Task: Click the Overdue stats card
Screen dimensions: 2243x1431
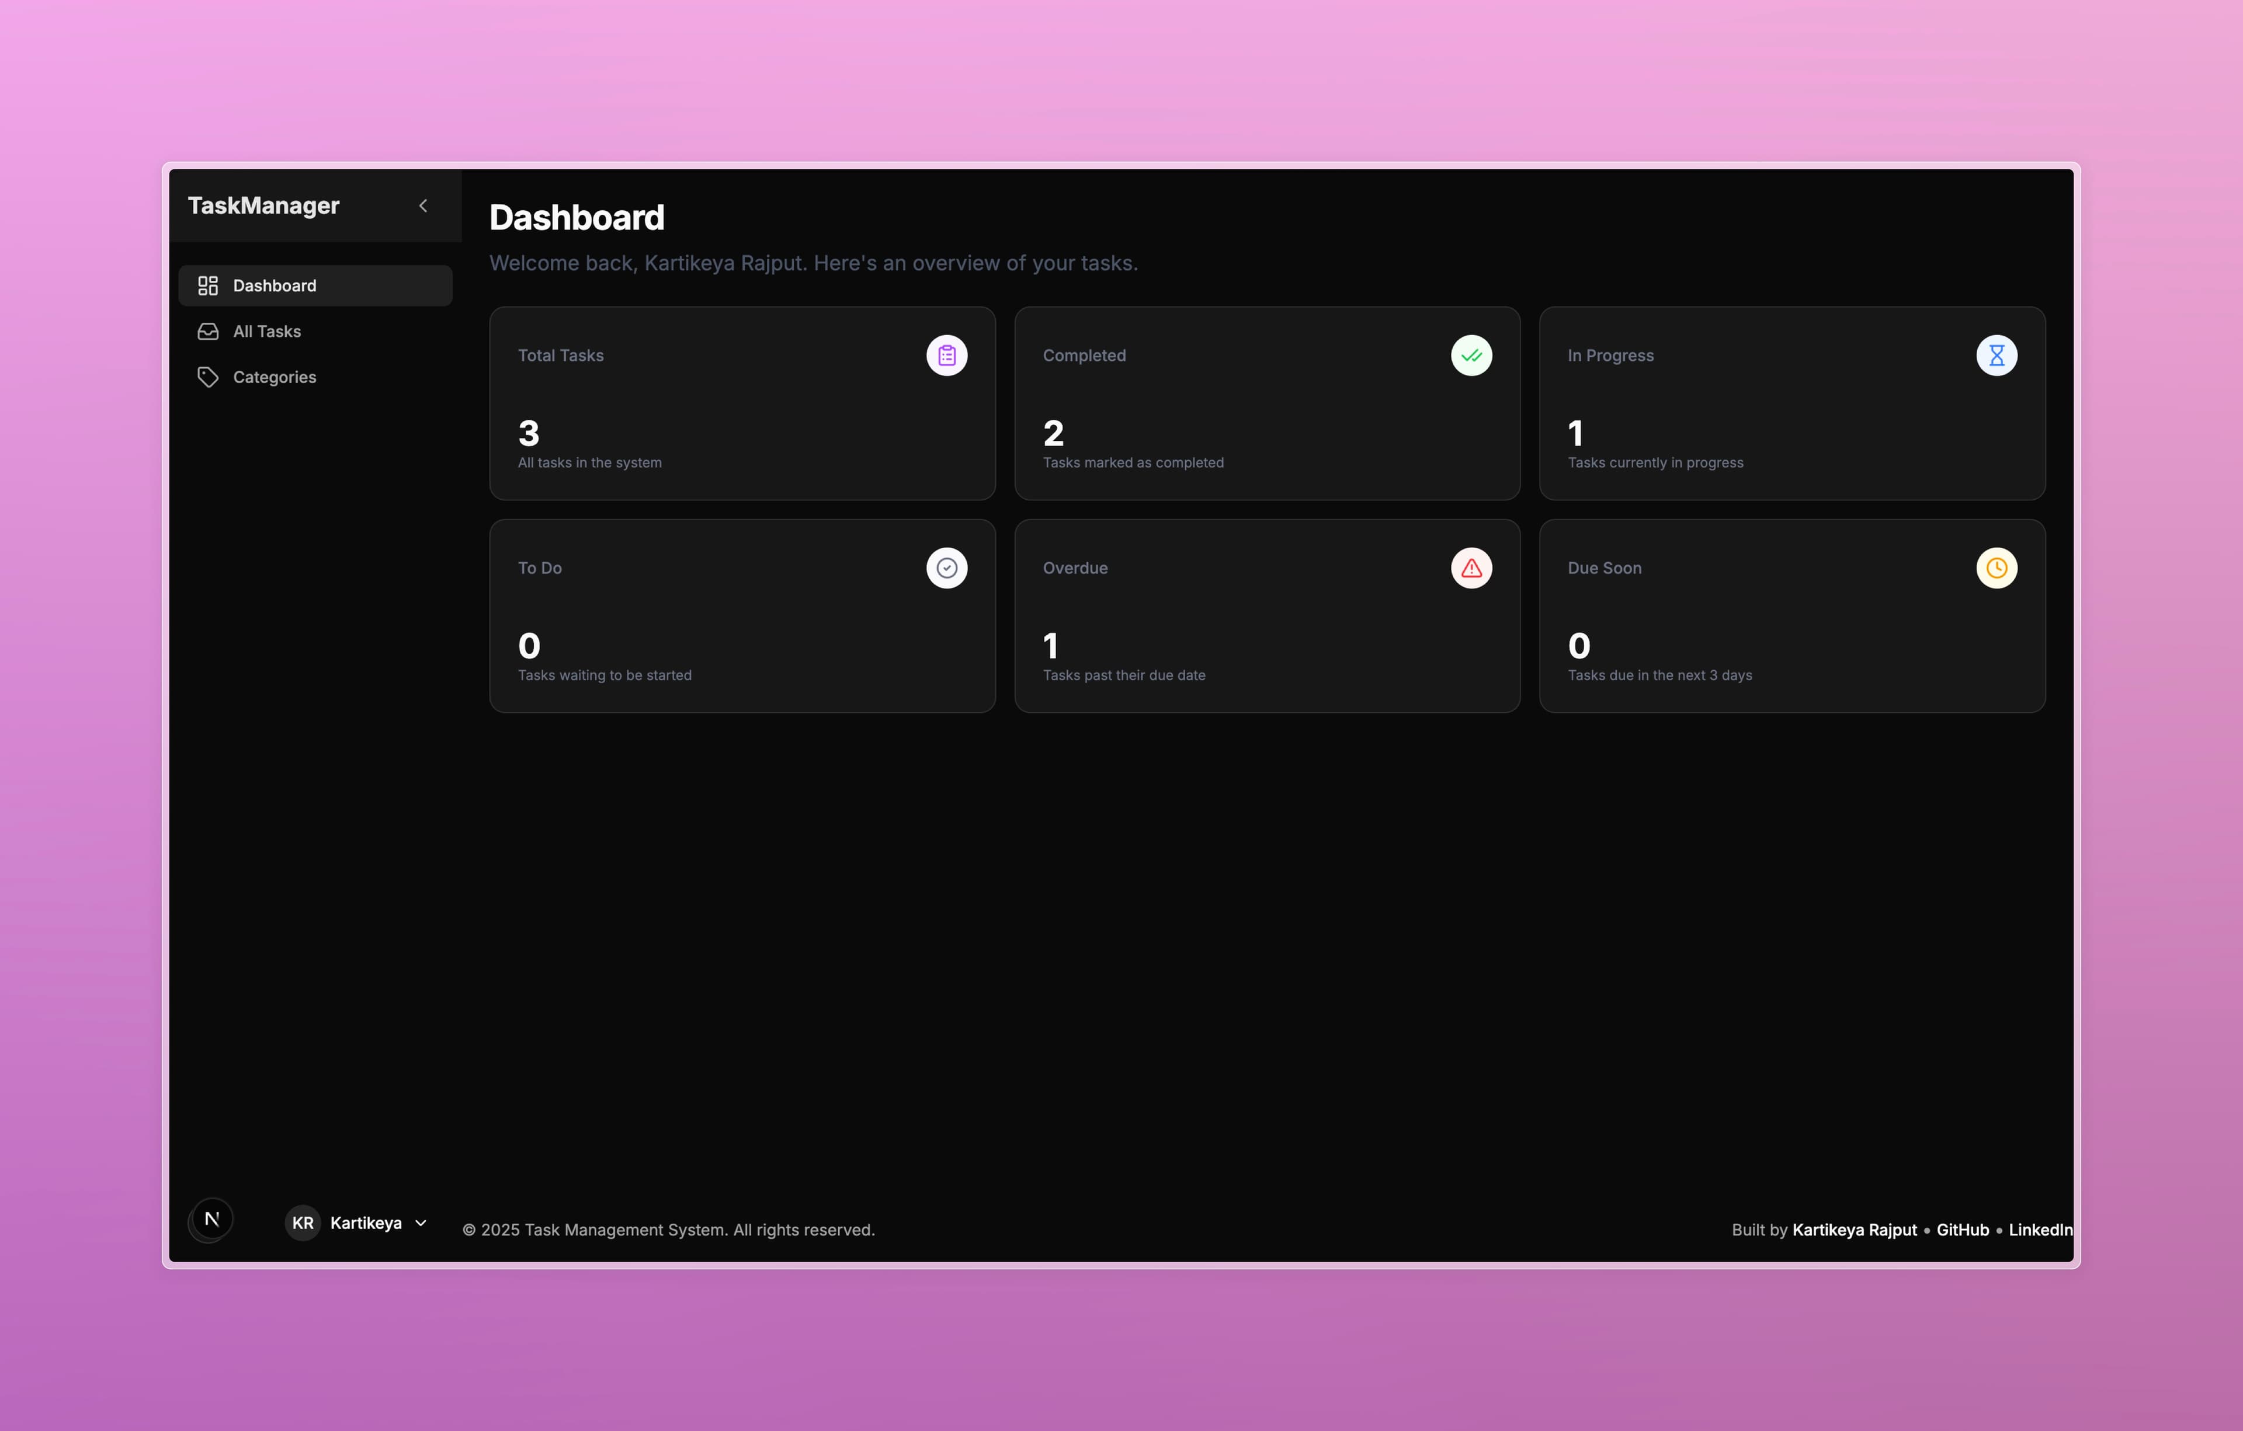Action: coord(1266,615)
